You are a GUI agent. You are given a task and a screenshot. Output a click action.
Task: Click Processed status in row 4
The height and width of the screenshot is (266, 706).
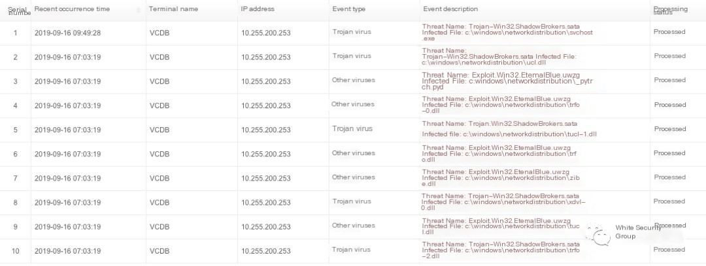[x=669, y=104]
